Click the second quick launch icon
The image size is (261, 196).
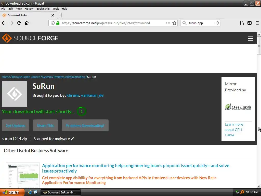click(35, 192)
